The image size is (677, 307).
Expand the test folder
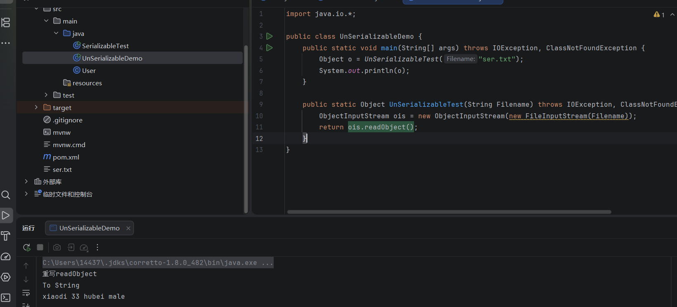click(x=46, y=95)
